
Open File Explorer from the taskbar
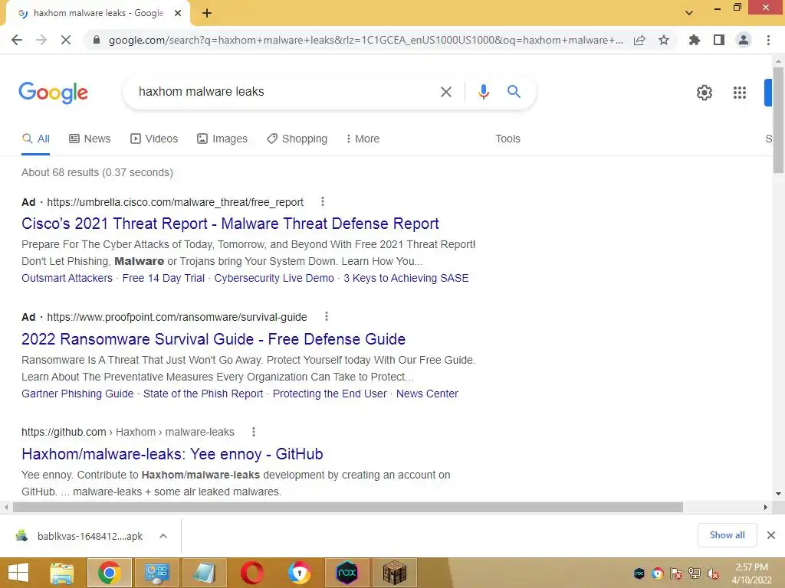pos(61,573)
